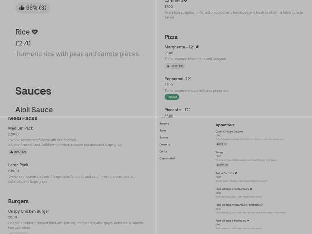This screenshot has height=234, width=312.
Task: Jump to Burgers in the category sidebar
Action: pyautogui.click(x=164, y=124)
